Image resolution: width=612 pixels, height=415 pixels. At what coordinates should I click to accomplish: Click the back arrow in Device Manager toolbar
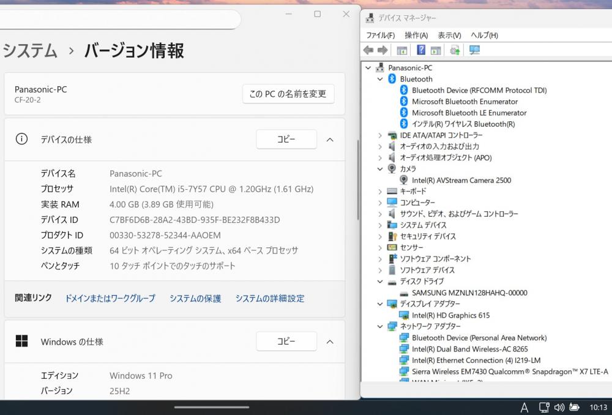click(368, 50)
